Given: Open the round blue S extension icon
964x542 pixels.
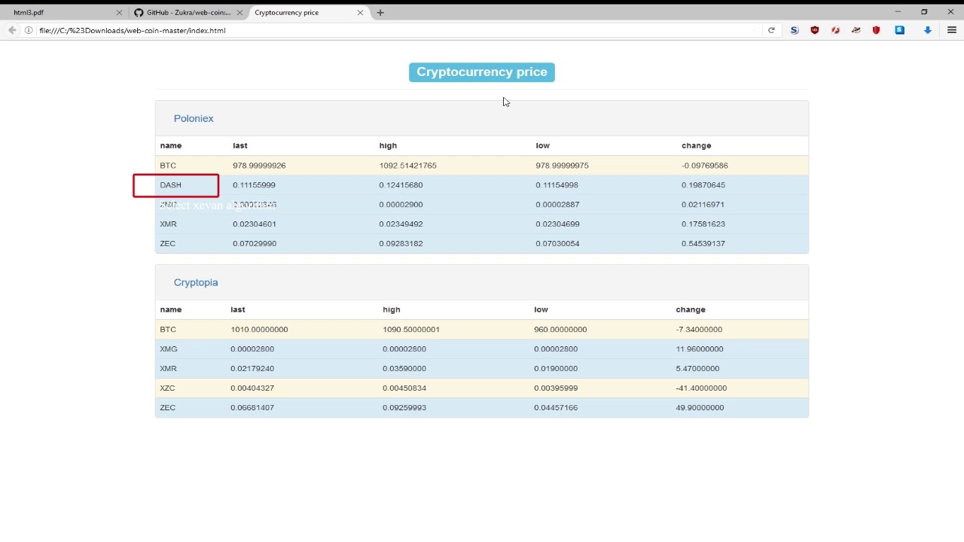Looking at the screenshot, I should (795, 30).
